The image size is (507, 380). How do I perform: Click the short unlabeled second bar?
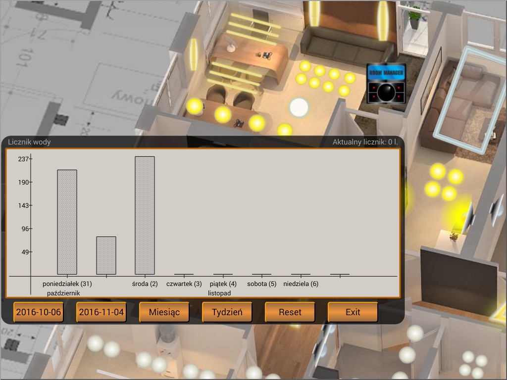tap(106, 256)
